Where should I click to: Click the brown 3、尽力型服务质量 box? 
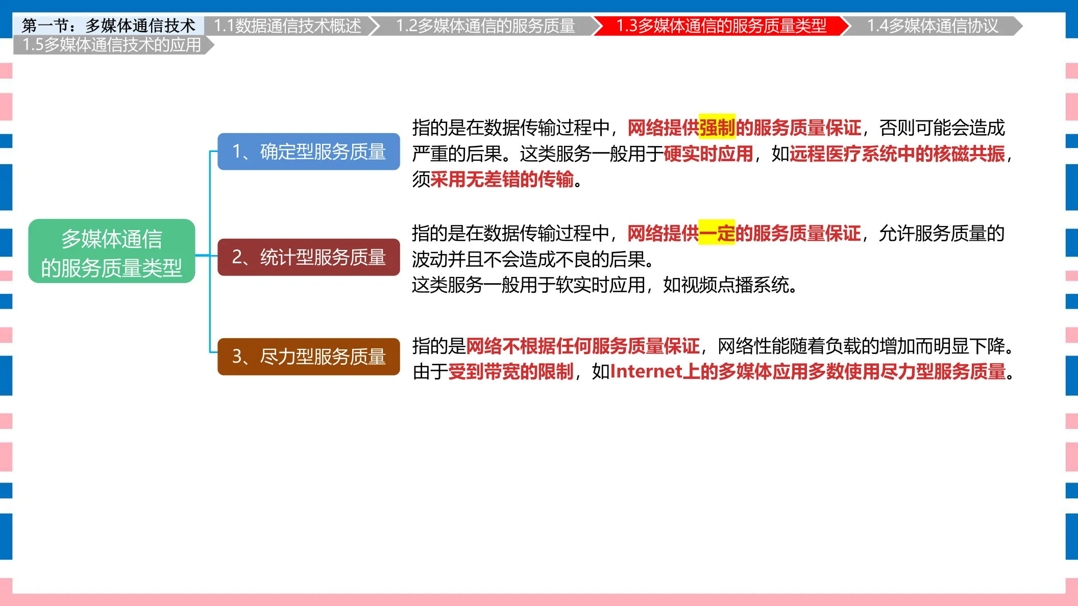(309, 357)
